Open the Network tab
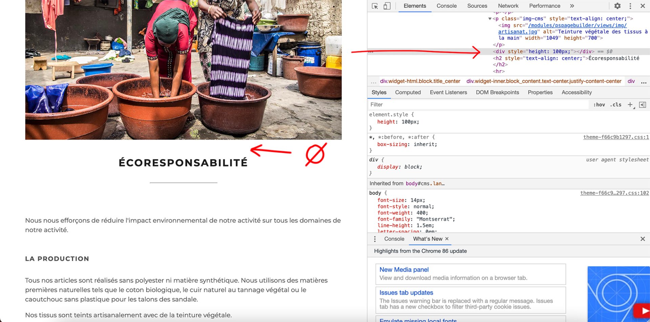Viewport: 650px width, 322px height. (x=508, y=6)
